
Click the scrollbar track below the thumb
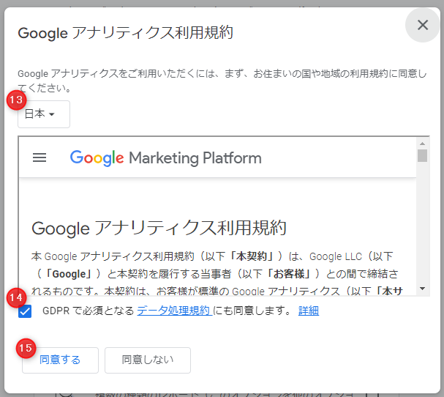(422, 223)
